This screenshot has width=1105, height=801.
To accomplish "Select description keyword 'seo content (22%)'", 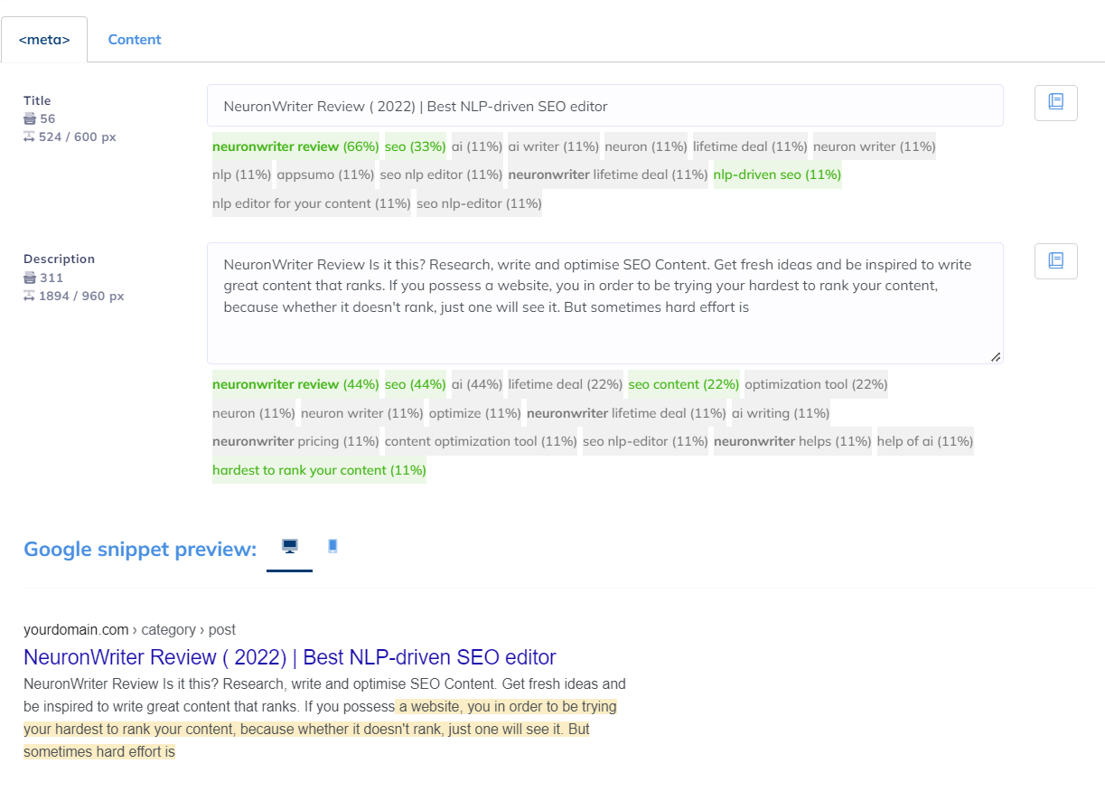I will (684, 384).
